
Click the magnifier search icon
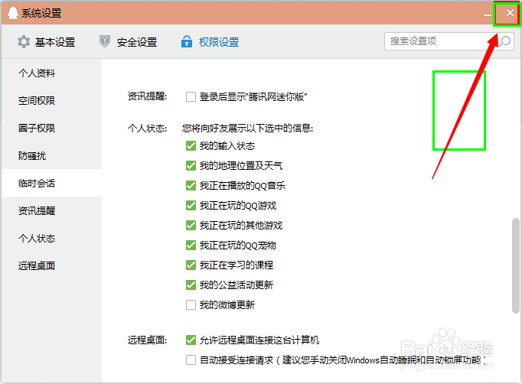point(505,41)
